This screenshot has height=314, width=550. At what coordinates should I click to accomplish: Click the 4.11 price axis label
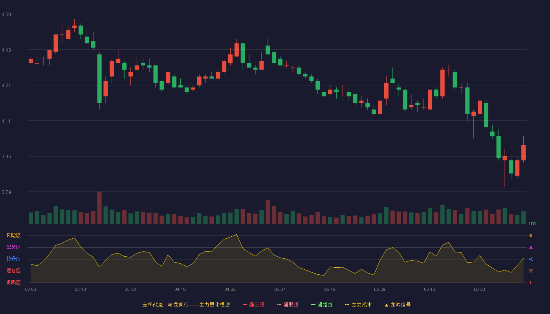point(6,121)
